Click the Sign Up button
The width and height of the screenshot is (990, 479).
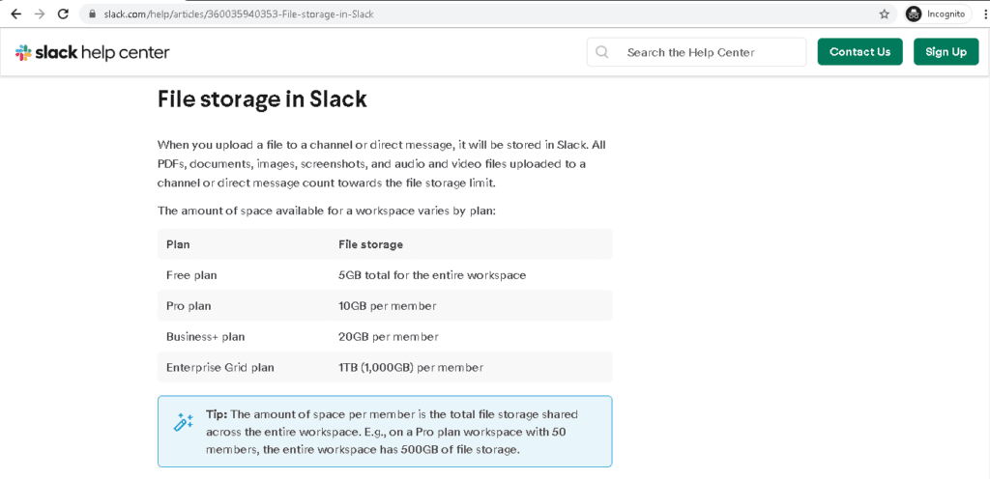coord(946,52)
